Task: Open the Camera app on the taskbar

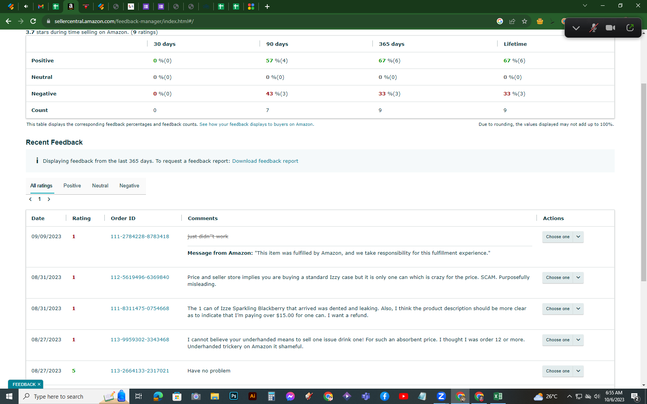Action: pyautogui.click(x=196, y=396)
